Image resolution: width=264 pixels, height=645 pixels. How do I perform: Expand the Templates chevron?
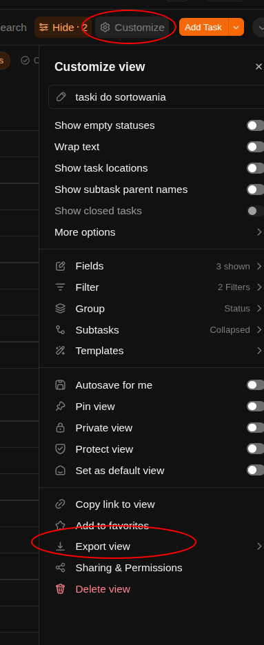coord(259,351)
